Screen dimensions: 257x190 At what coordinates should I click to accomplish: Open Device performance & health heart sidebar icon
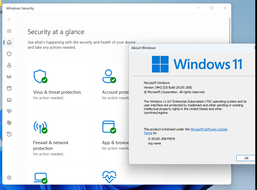click(x=9, y=111)
